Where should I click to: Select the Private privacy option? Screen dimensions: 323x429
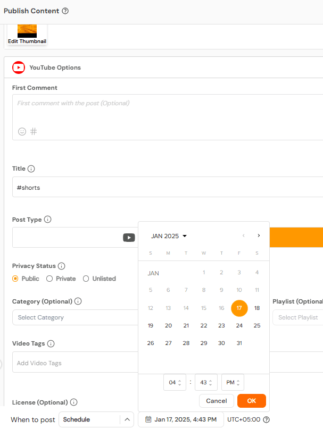tap(49, 279)
